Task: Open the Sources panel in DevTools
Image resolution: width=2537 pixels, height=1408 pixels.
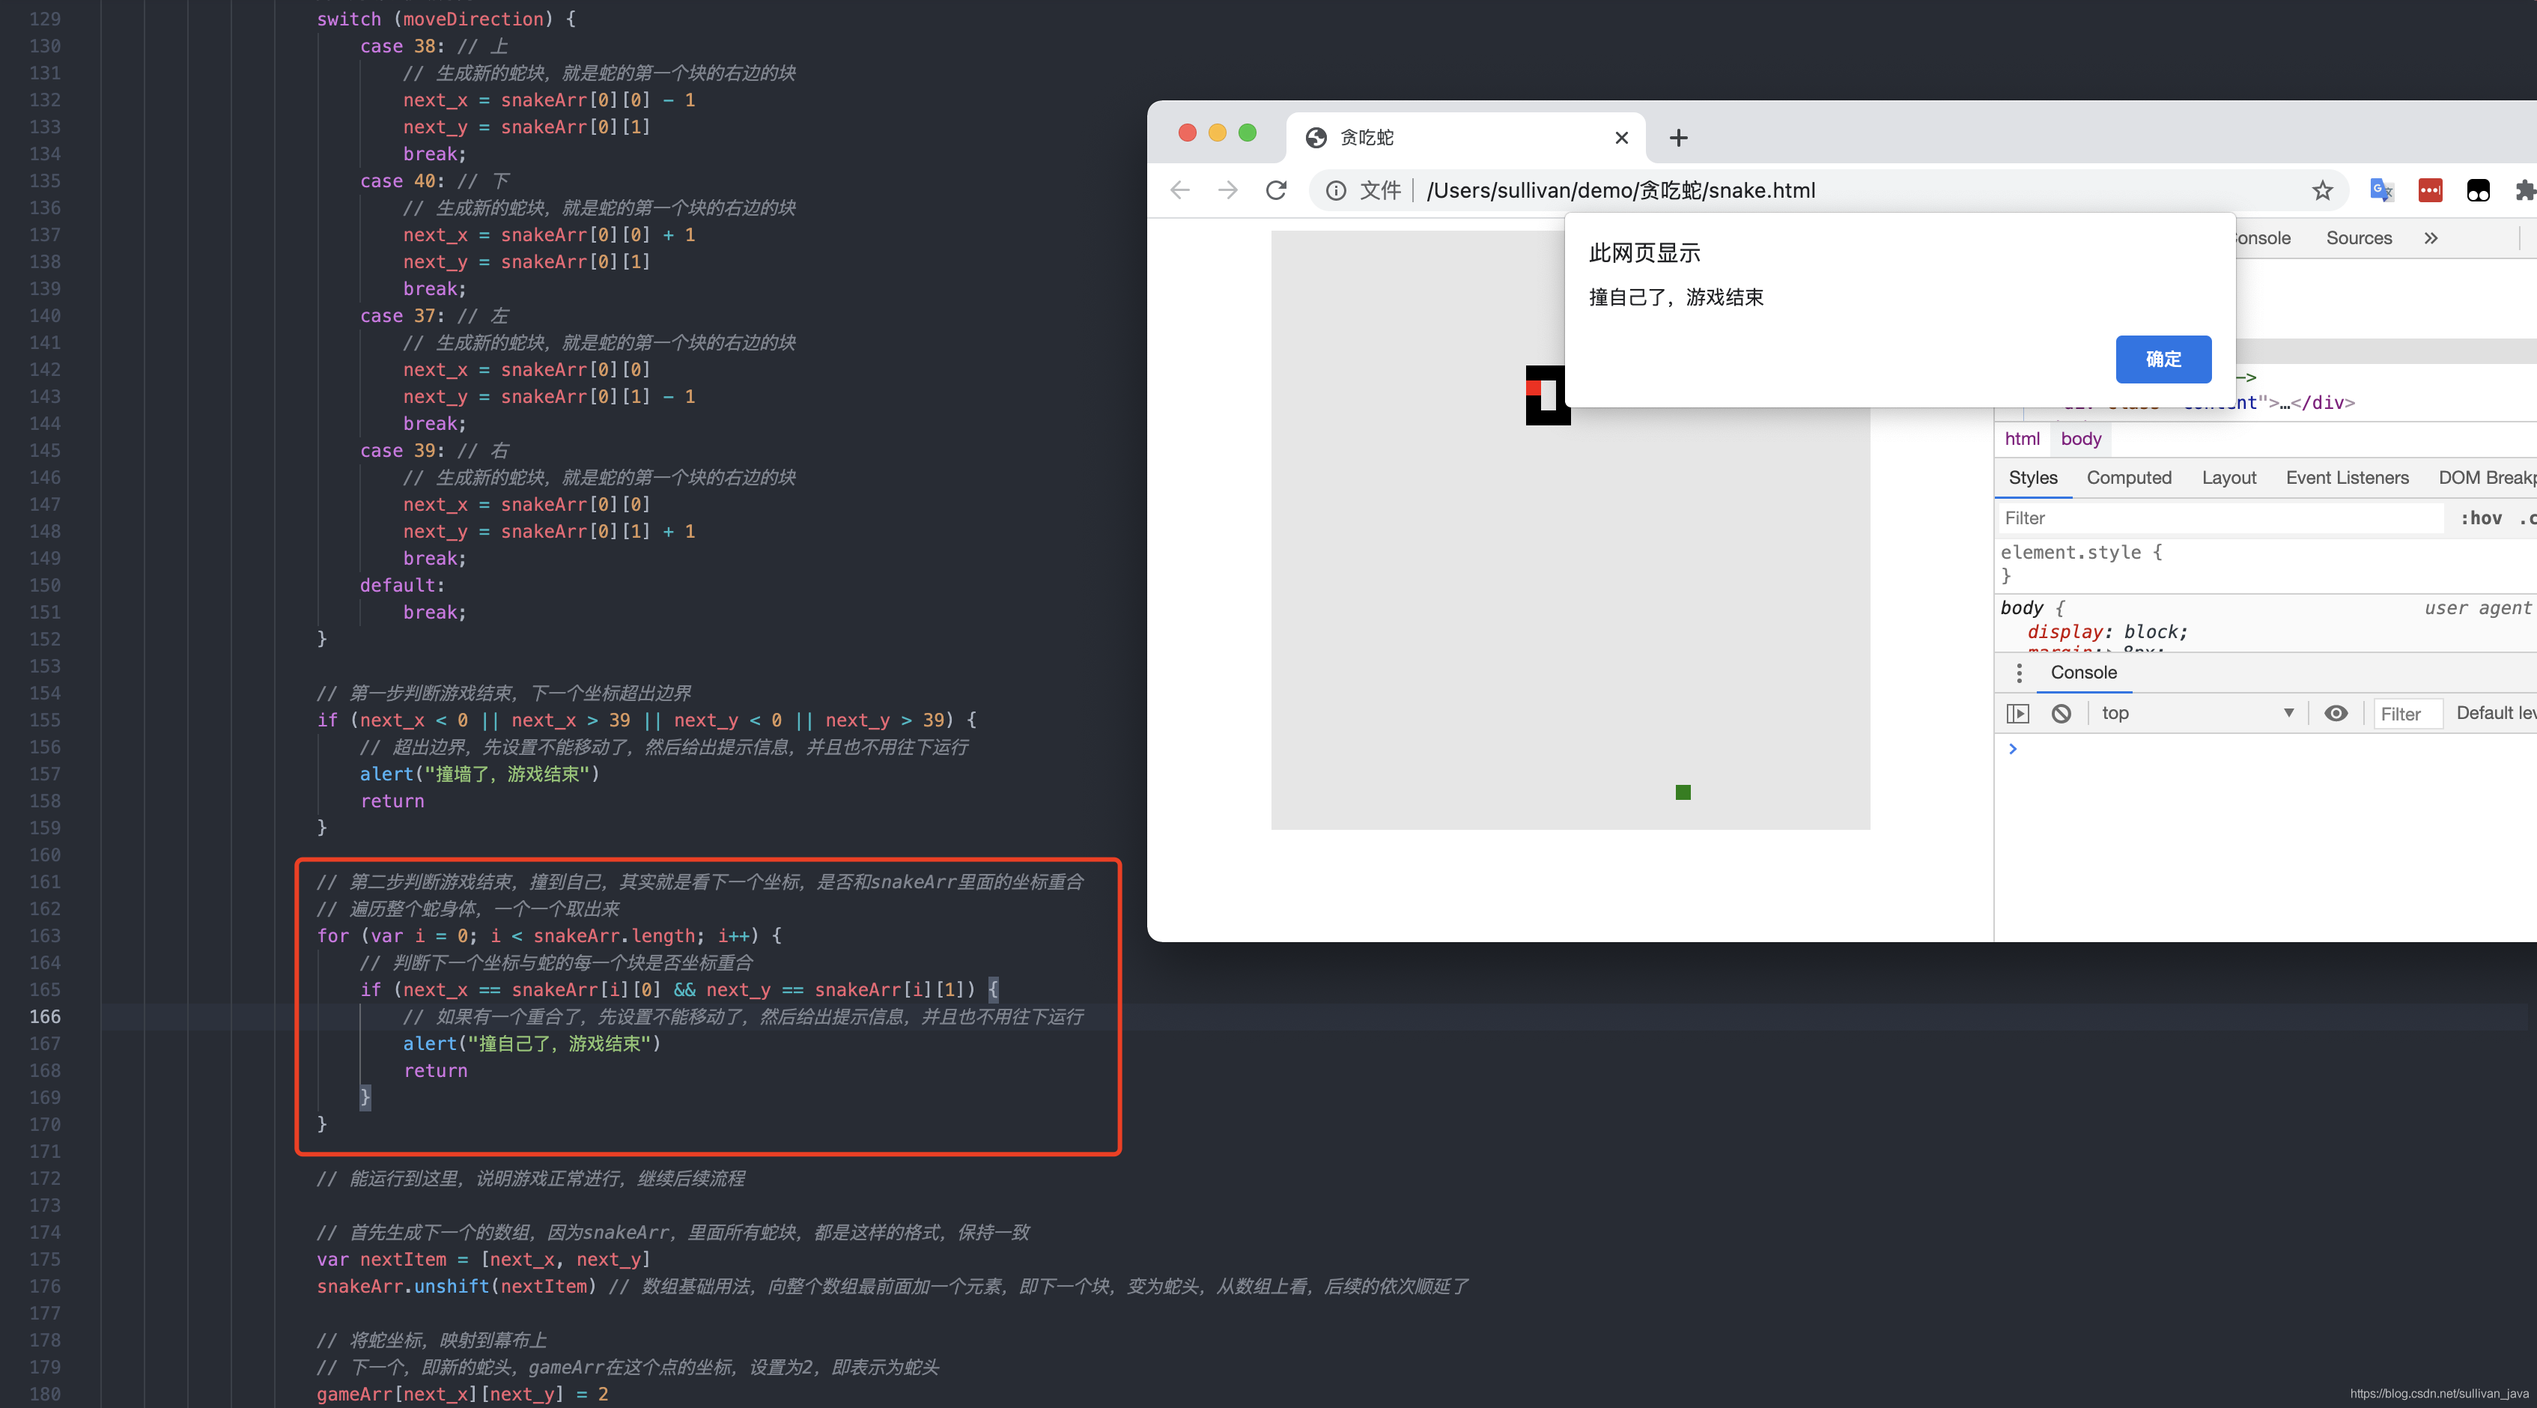Action: pyautogui.click(x=2358, y=237)
